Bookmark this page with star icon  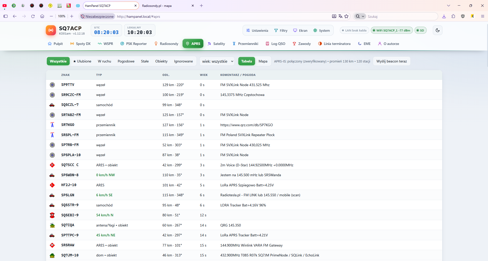point(346,16)
